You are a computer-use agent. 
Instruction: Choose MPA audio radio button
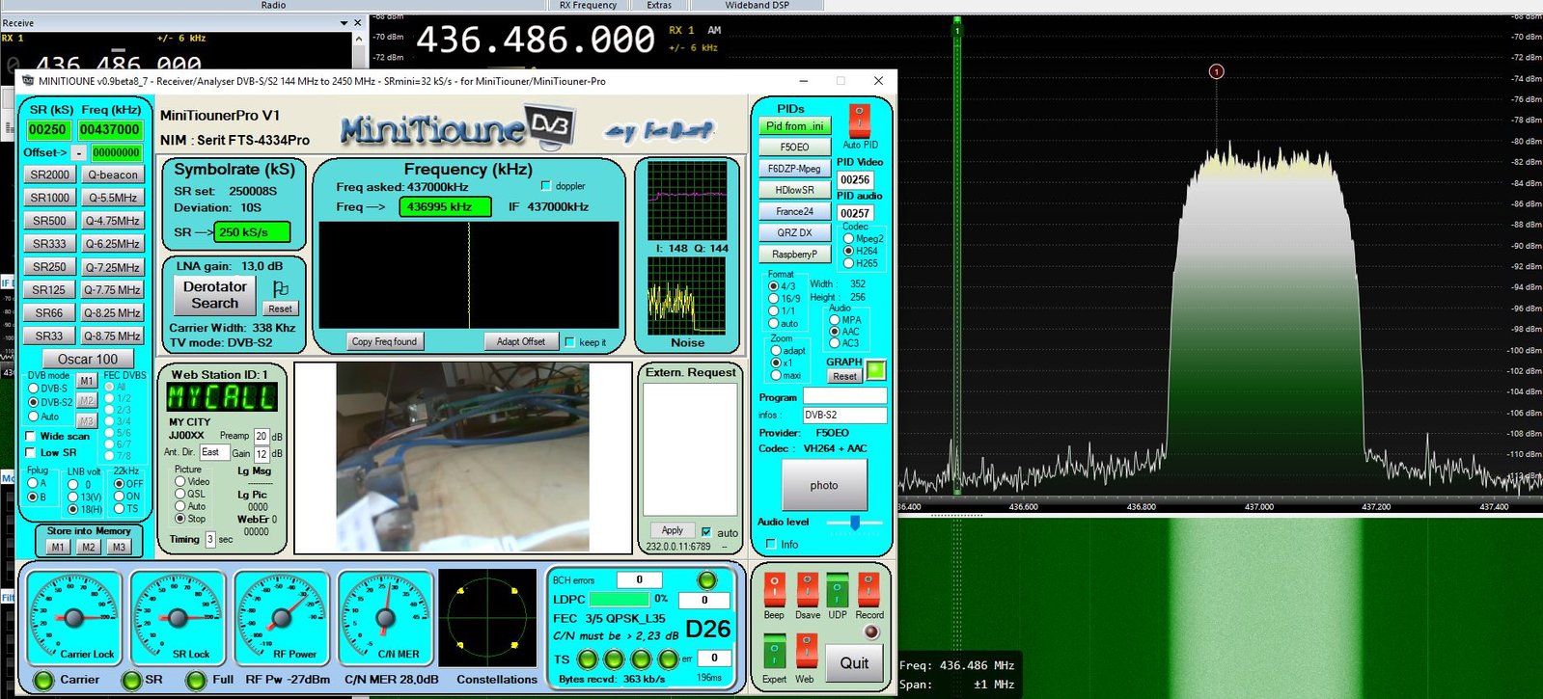(x=835, y=320)
